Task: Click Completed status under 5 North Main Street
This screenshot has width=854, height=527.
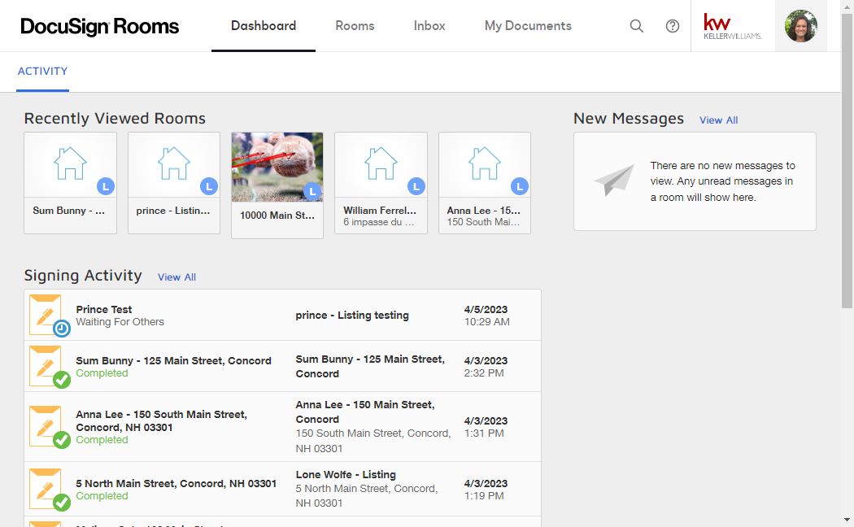Action: (x=102, y=496)
